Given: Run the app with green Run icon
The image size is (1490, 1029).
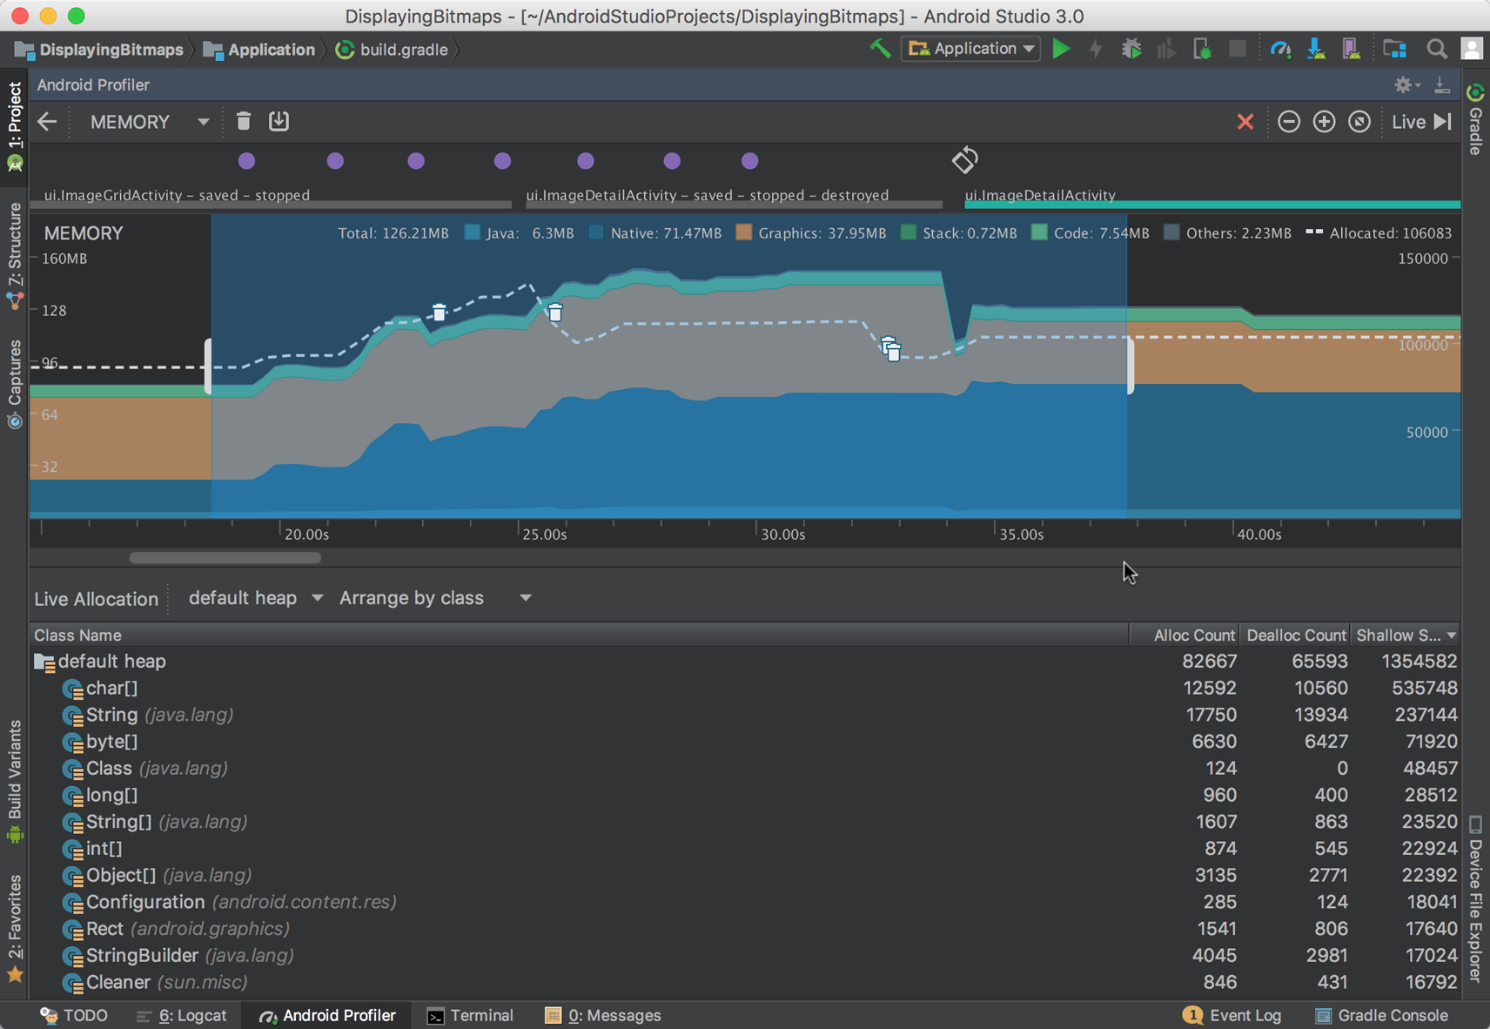Looking at the screenshot, I should [x=1061, y=49].
